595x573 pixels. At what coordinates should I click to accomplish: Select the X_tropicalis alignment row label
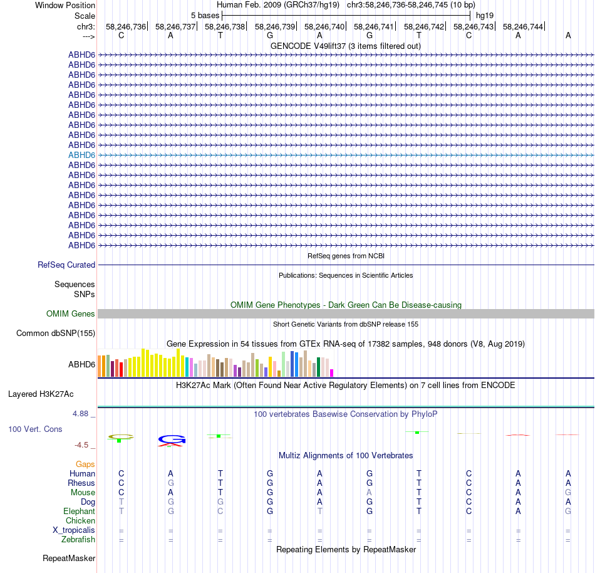click(74, 530)
